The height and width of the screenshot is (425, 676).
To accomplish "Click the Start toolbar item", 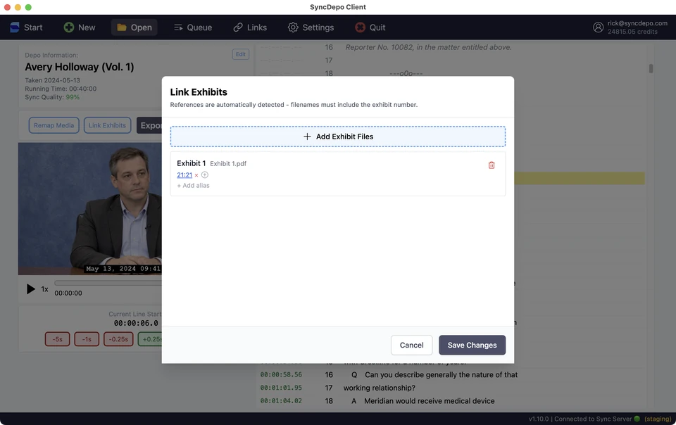I will pos(26,27).
